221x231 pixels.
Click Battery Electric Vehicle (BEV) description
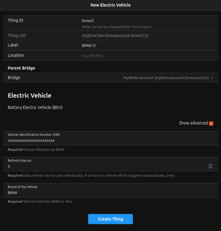[35, 107]
